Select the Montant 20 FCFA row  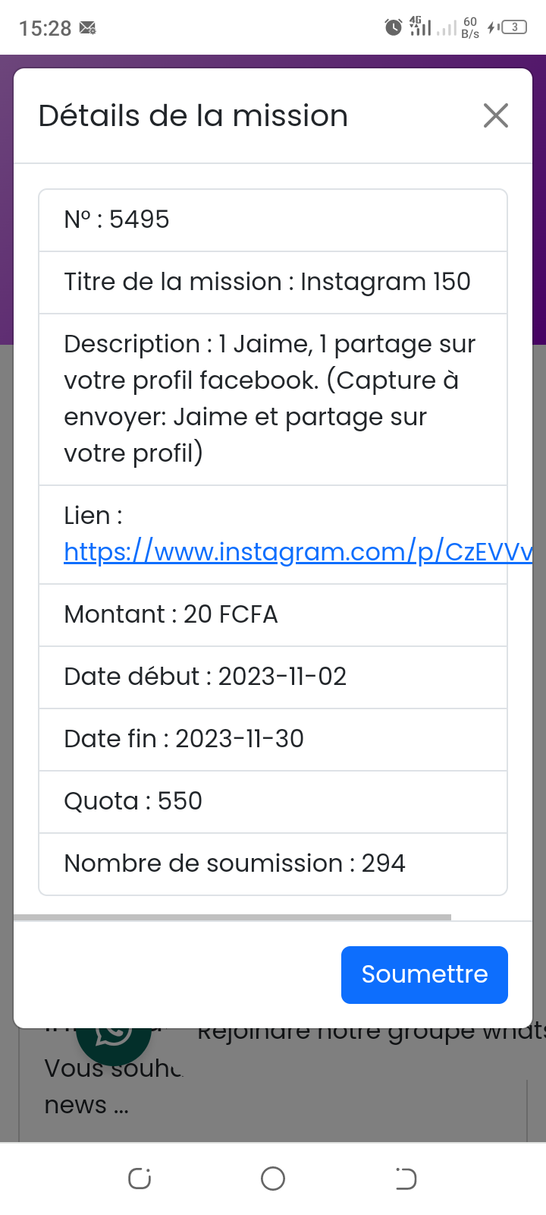point(273,615)
